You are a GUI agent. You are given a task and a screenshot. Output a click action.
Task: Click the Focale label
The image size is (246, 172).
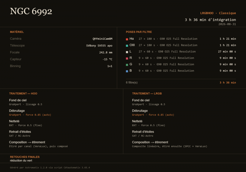tap(15, 52)
